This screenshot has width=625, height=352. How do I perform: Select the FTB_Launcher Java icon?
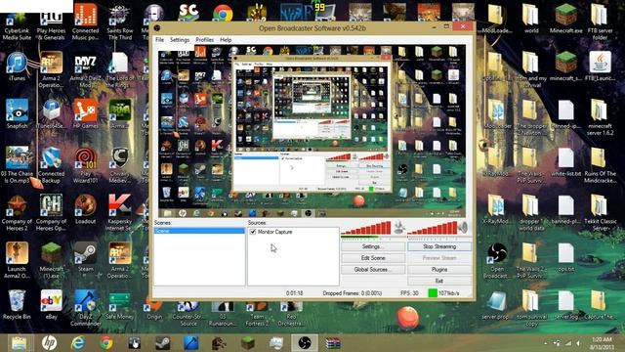(600, 66)
